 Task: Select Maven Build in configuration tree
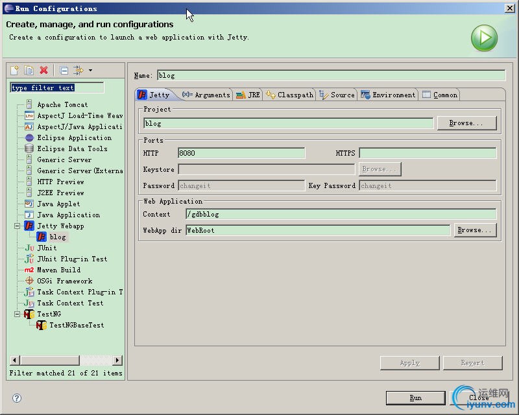[59, 270]
